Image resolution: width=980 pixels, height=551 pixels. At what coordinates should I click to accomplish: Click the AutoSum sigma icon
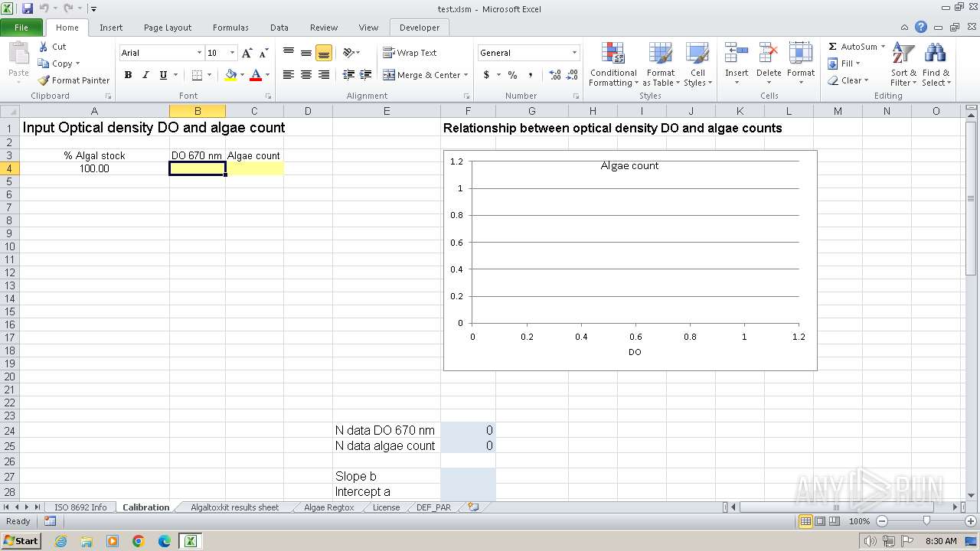pos(833,47)
